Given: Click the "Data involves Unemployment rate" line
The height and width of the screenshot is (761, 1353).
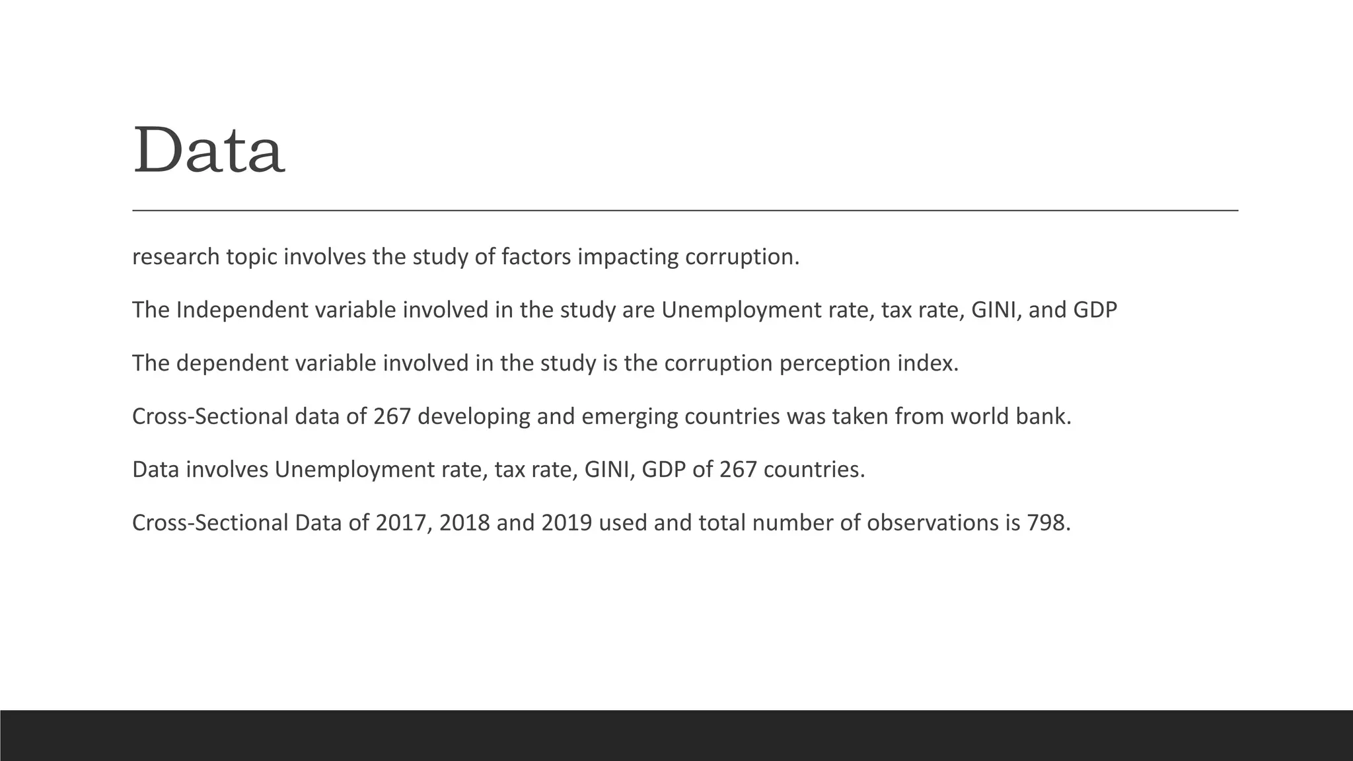Looking at the screenshot, I should pyautogui.click(x=498, y=470).
